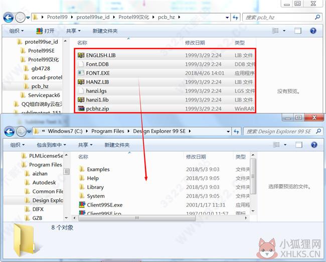Click 新建文件夹 in Design Explorer 99 SE window
Screen dimensions: 326x262
point(117,144)
